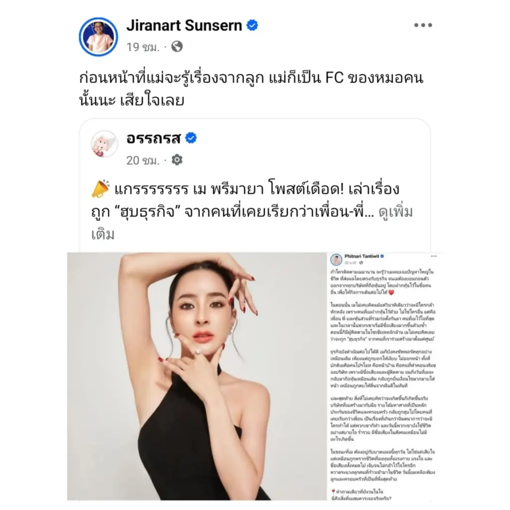Click the post caption mentioning FC ของหมอคนนั้น
510x510 pixels.
coord(251,89)
